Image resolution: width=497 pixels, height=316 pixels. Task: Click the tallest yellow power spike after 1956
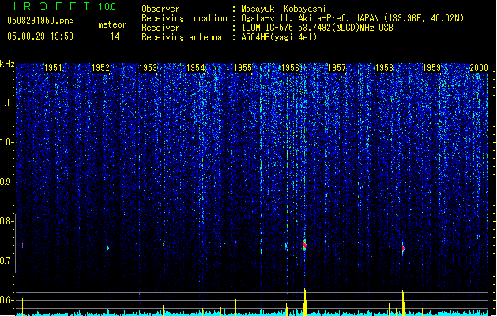click(305, 302)
